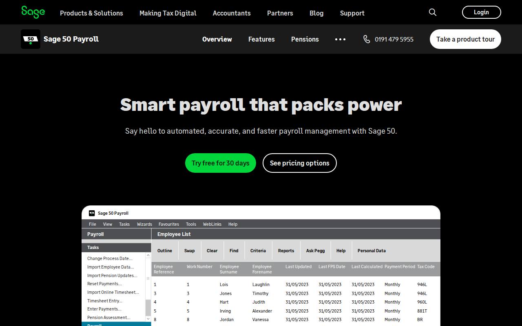Screen dimensions: 522x326
Task: Open the three-dots more menu
Action: (x=340, y=39)
